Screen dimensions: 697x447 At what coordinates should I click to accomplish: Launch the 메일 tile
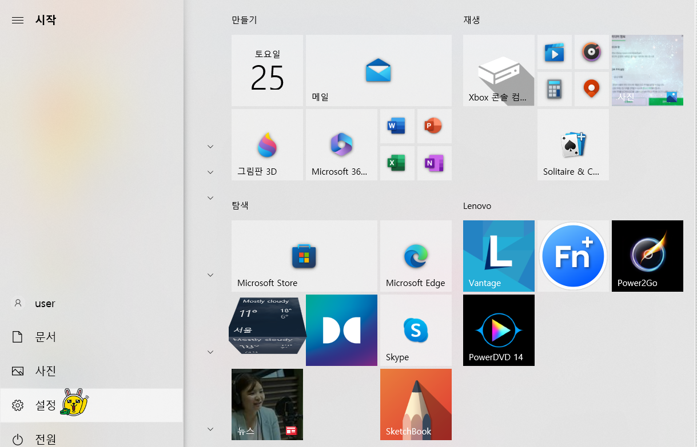pyautogui.click(x=379, y=70)
